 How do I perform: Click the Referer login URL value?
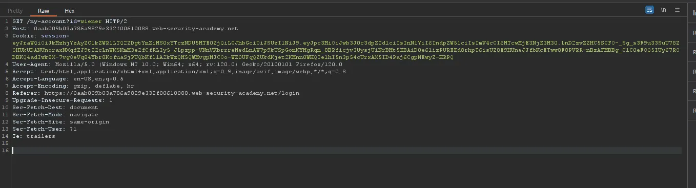pyautogui.click(x=172, y=93)
